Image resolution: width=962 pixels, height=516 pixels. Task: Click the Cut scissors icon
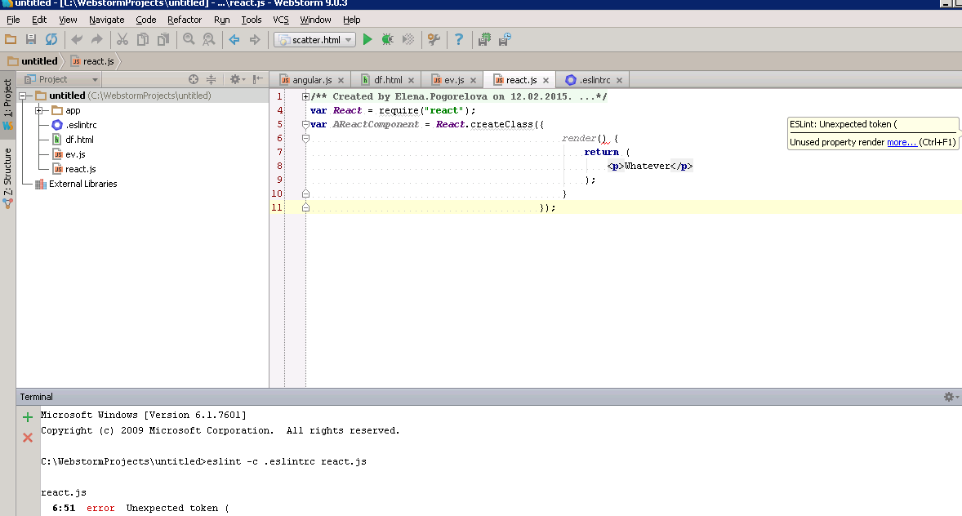[122, 40]
